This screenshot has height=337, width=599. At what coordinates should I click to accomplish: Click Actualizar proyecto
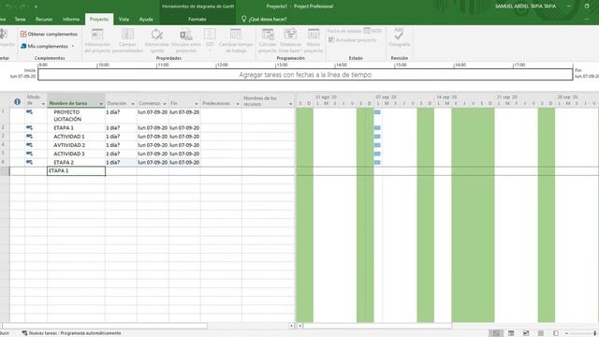coord(352,39)
